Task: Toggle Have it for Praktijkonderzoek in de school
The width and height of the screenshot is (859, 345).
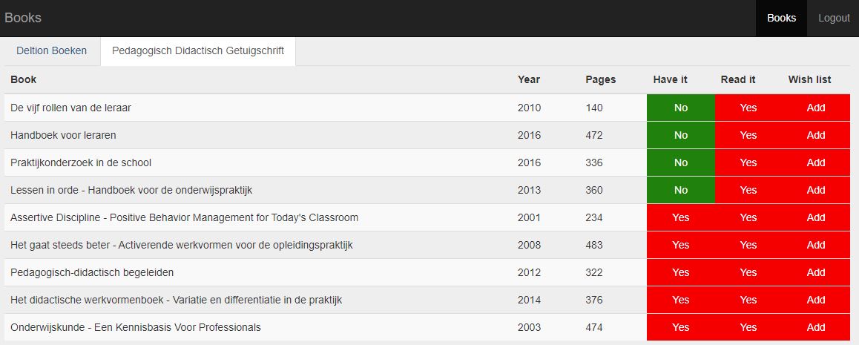Action: [x=680, y=162]
